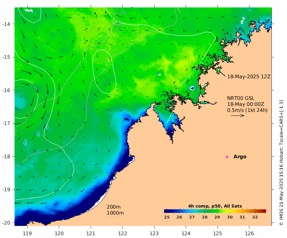This screenshot has width=287, height=238.
Task: Click the longitude axis label '126'
Action: tap(249, 233)
